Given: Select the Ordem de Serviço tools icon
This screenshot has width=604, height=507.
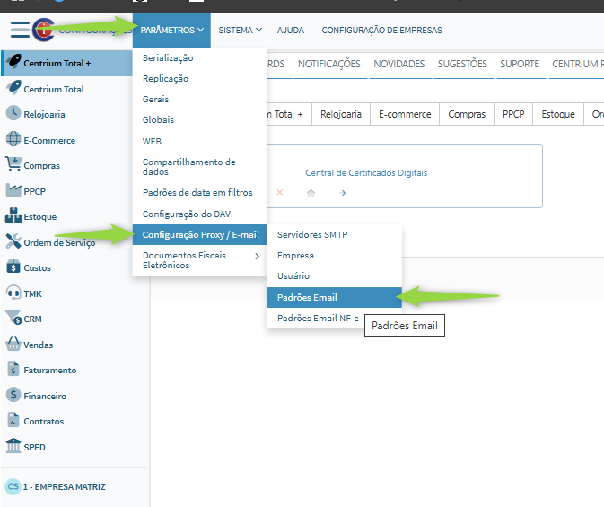Looking at the screenshot, I should 13,241.
